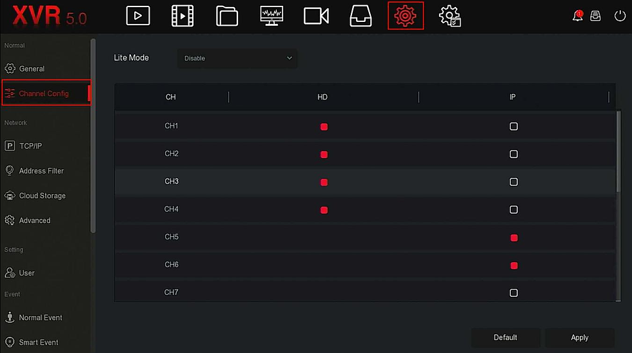The width and height of the screenshot is (632, 353).
Task: Click the power shutdown icon
Action: tap(620, 15)
